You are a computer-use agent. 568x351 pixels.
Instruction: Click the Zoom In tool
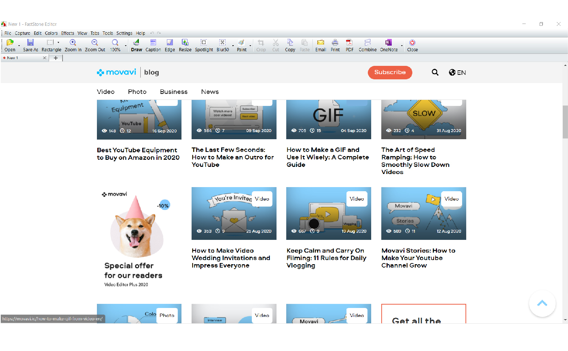point(73,45)
